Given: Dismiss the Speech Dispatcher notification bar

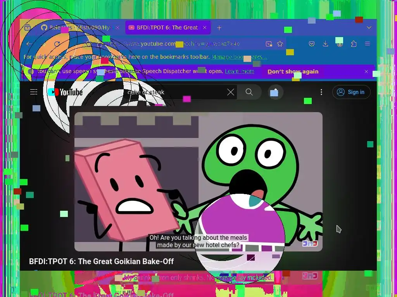Looking at the screenshot, I should (x=366, y=72).
